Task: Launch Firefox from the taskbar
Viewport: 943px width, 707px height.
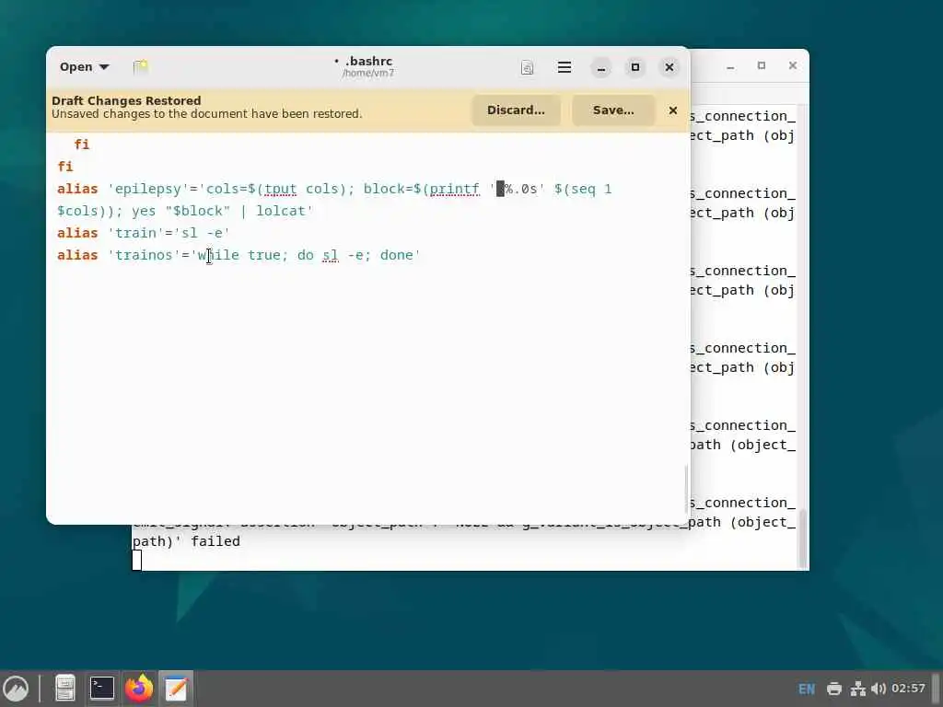Action: (x=139, y=689)
